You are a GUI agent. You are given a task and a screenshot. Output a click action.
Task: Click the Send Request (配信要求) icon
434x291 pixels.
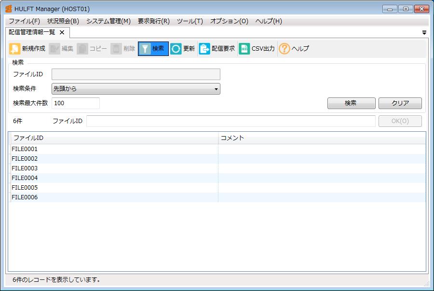click(x=204, y=49)
